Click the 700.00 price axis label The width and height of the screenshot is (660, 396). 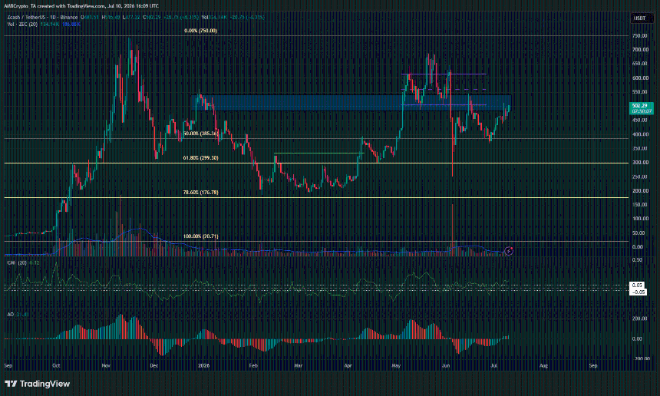click(640, 50)
